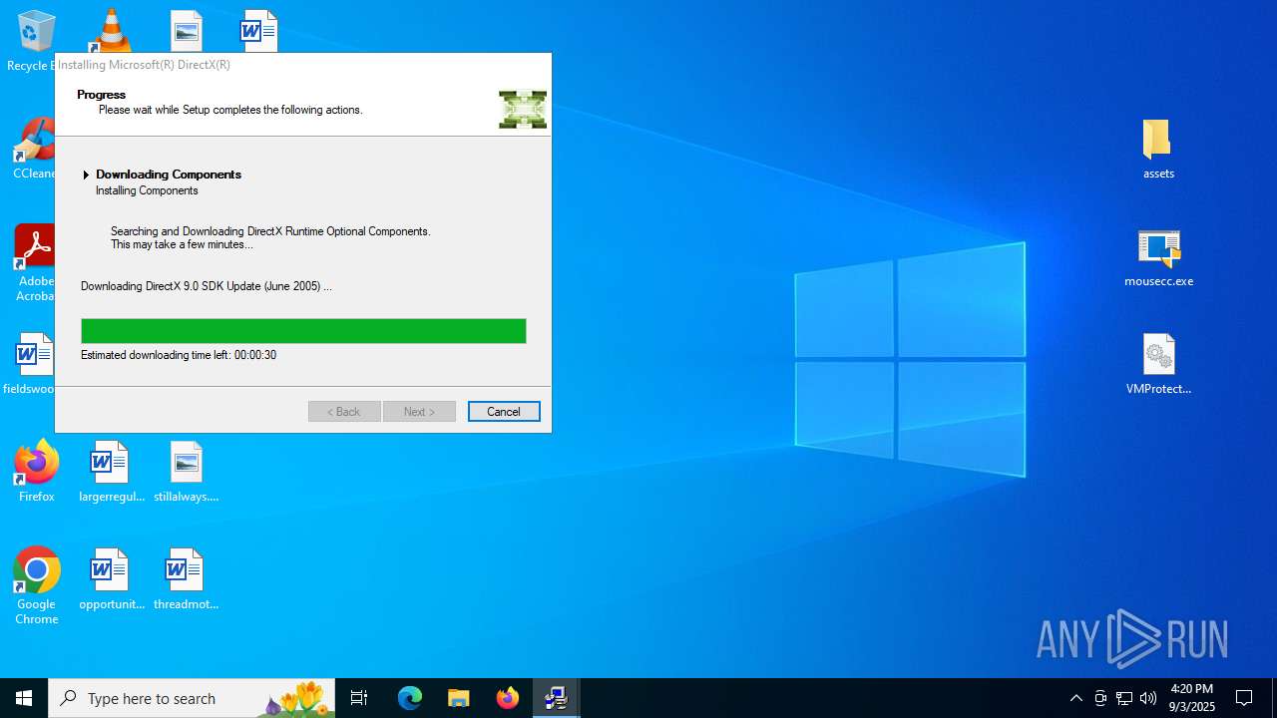Click the DirectX logo in setup header
Viewport: 1277px width, 718px height.
[523, 110]
